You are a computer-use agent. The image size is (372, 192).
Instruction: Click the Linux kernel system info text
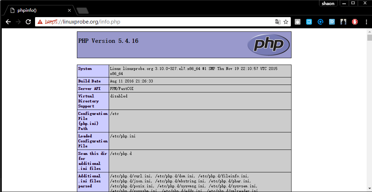194,71
